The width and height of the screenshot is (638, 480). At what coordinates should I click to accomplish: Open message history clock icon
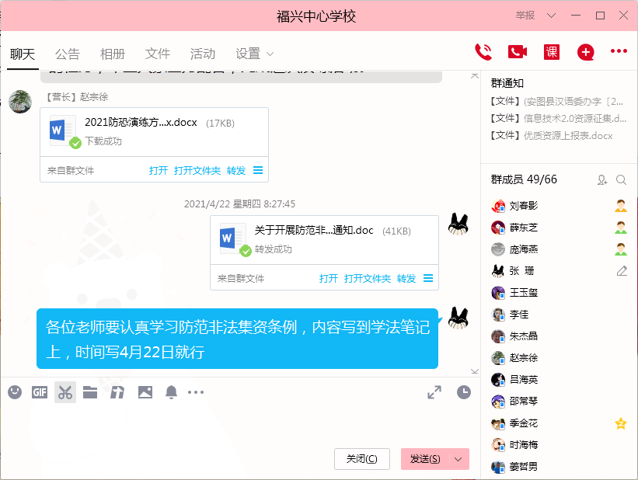pos(464,392)
